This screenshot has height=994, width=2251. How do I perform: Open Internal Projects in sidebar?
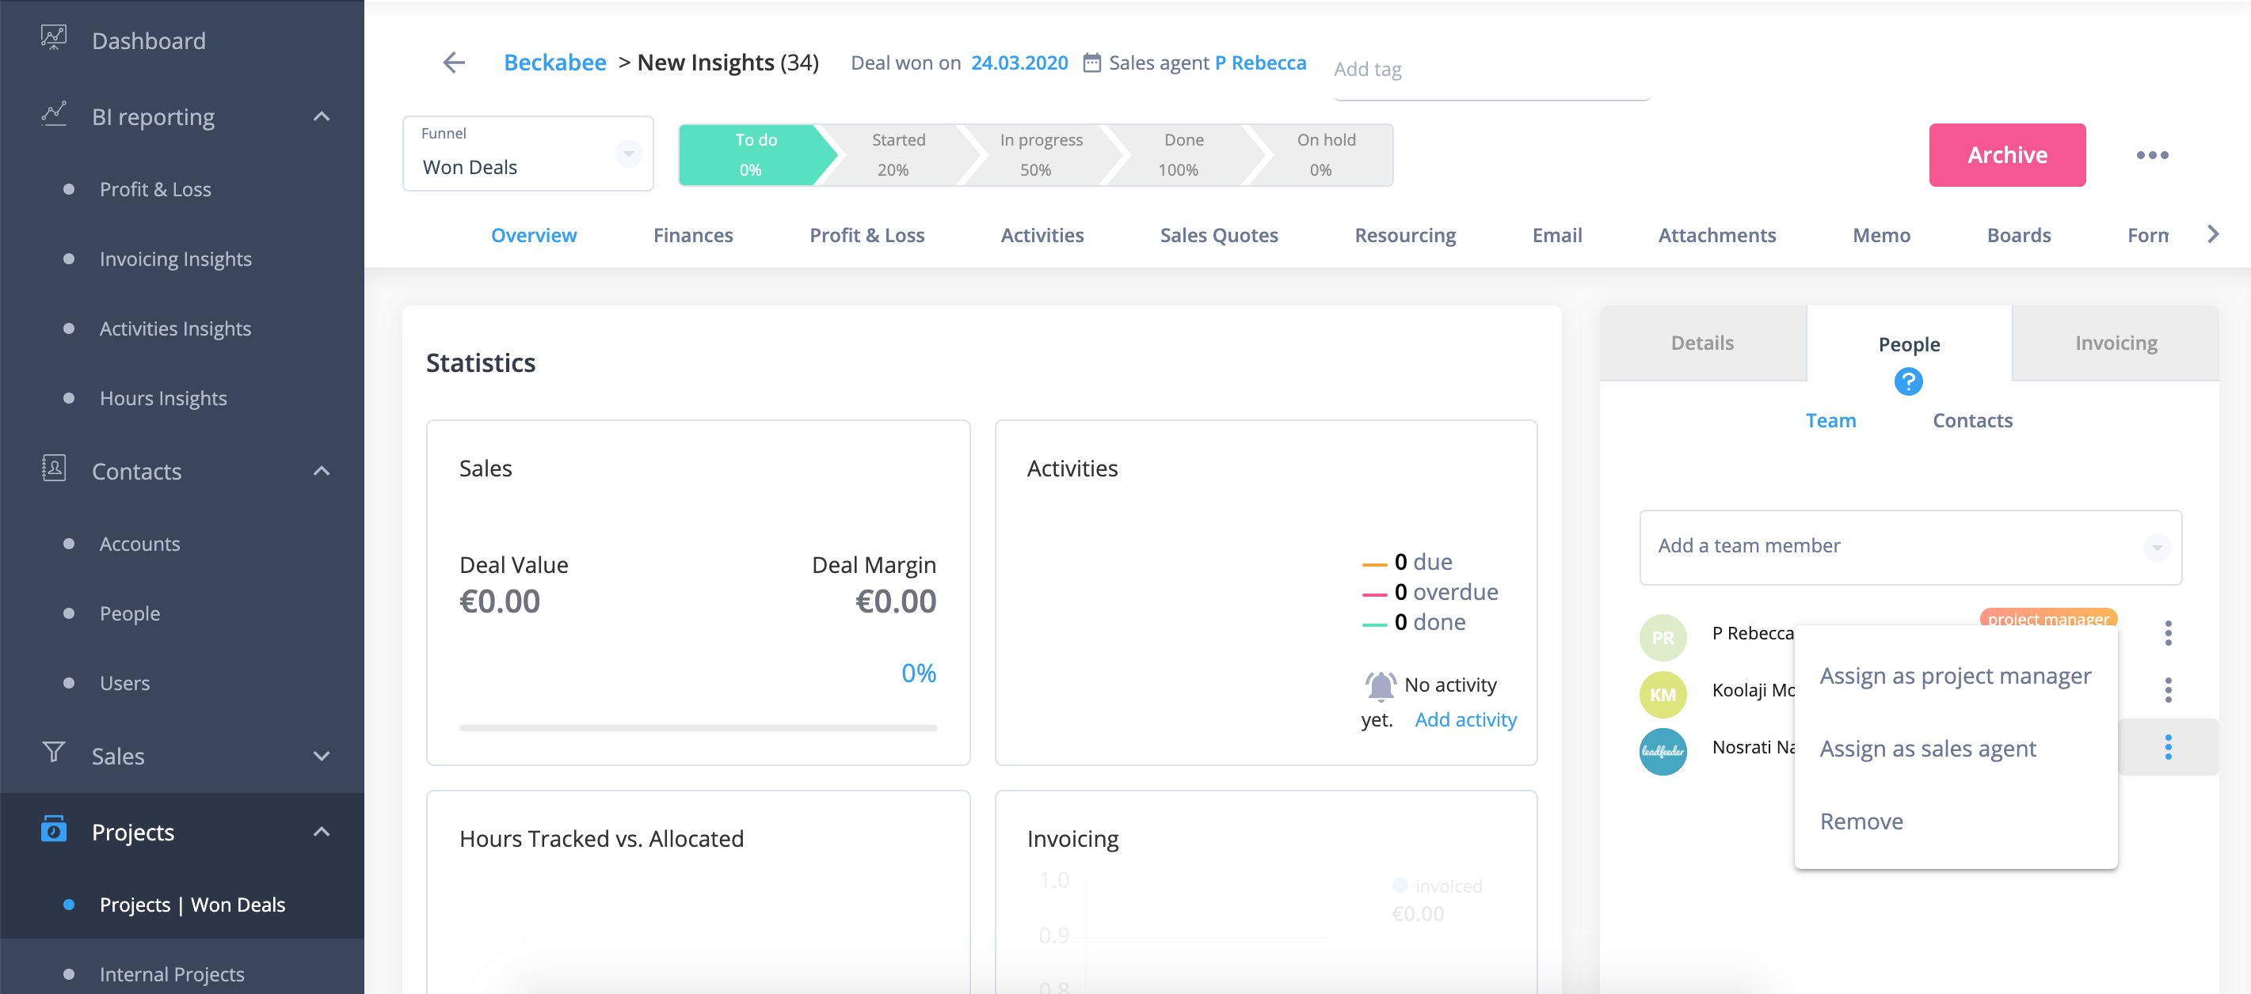pos(171,974)
